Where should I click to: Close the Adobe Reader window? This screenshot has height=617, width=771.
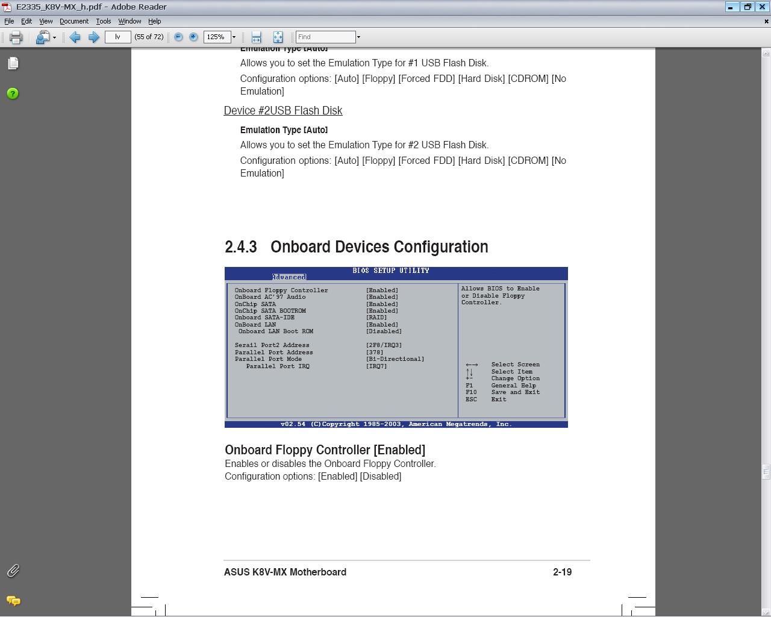click(763, 7)
